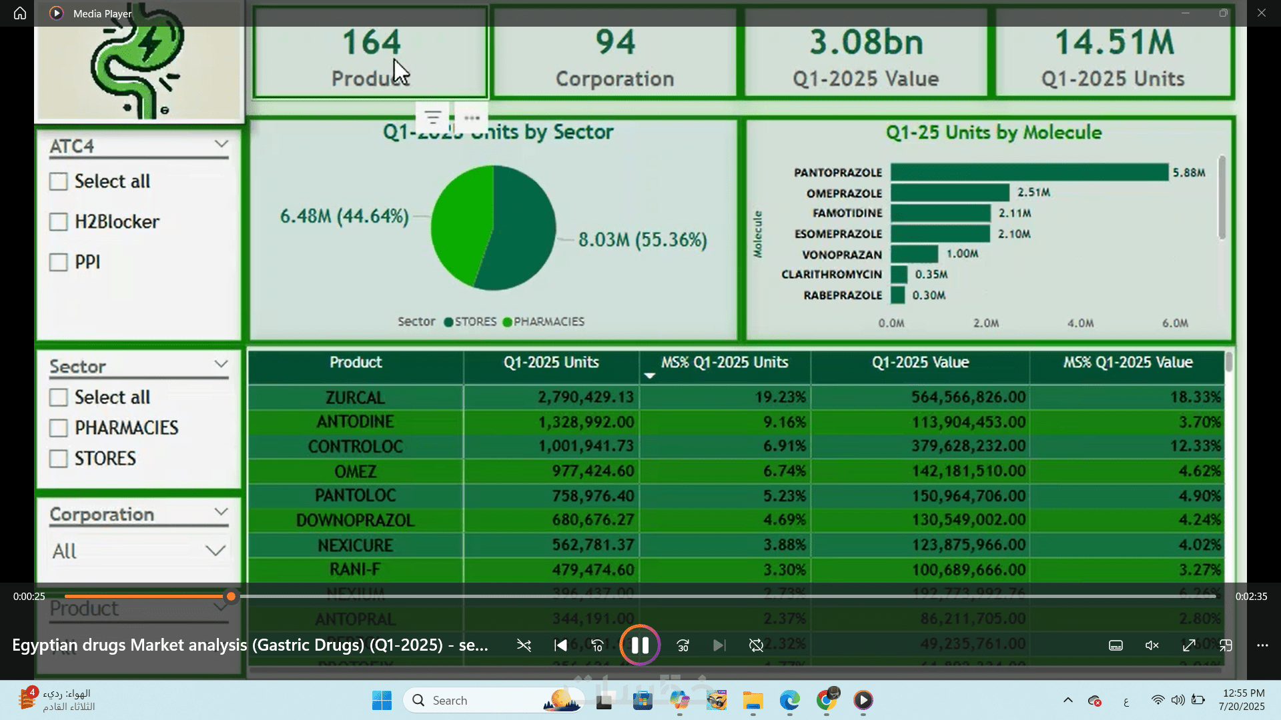Tick the PHARMACIES sector checkbox

pyautogui.click(x=59, y=428)
